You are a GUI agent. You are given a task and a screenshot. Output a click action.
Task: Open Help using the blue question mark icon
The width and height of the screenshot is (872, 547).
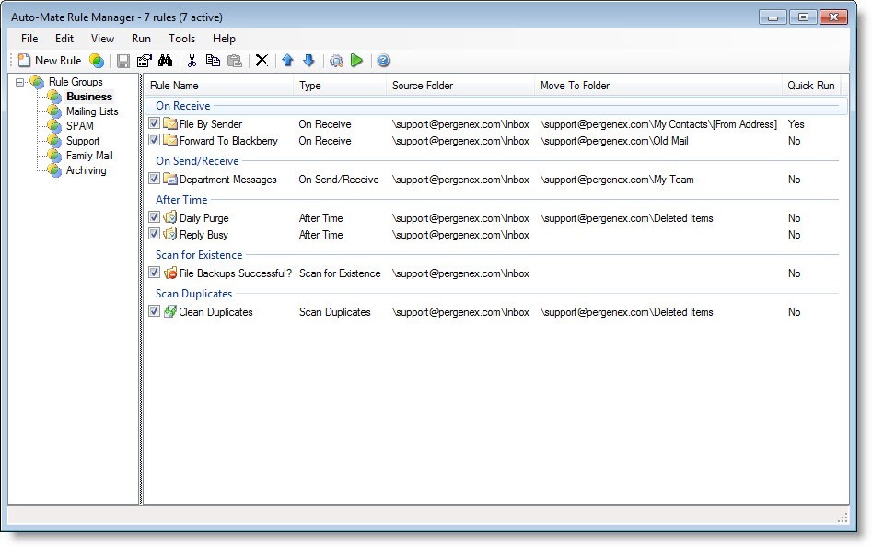pyautogui.click(x=382, y=60)
